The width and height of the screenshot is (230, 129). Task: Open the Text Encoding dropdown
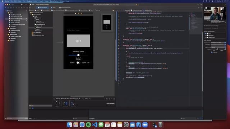(x=218, y=43)
